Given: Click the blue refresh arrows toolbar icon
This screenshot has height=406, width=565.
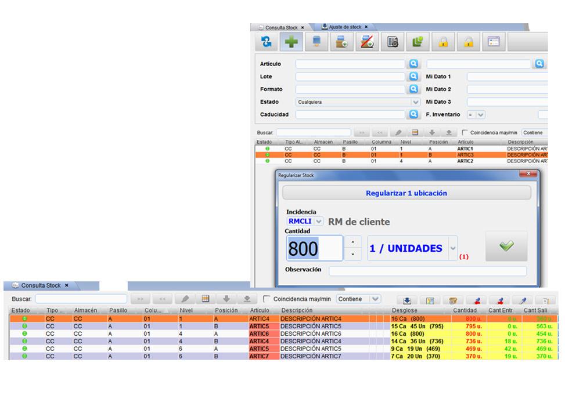Looking at the screenshot, I should click(267, 42).
